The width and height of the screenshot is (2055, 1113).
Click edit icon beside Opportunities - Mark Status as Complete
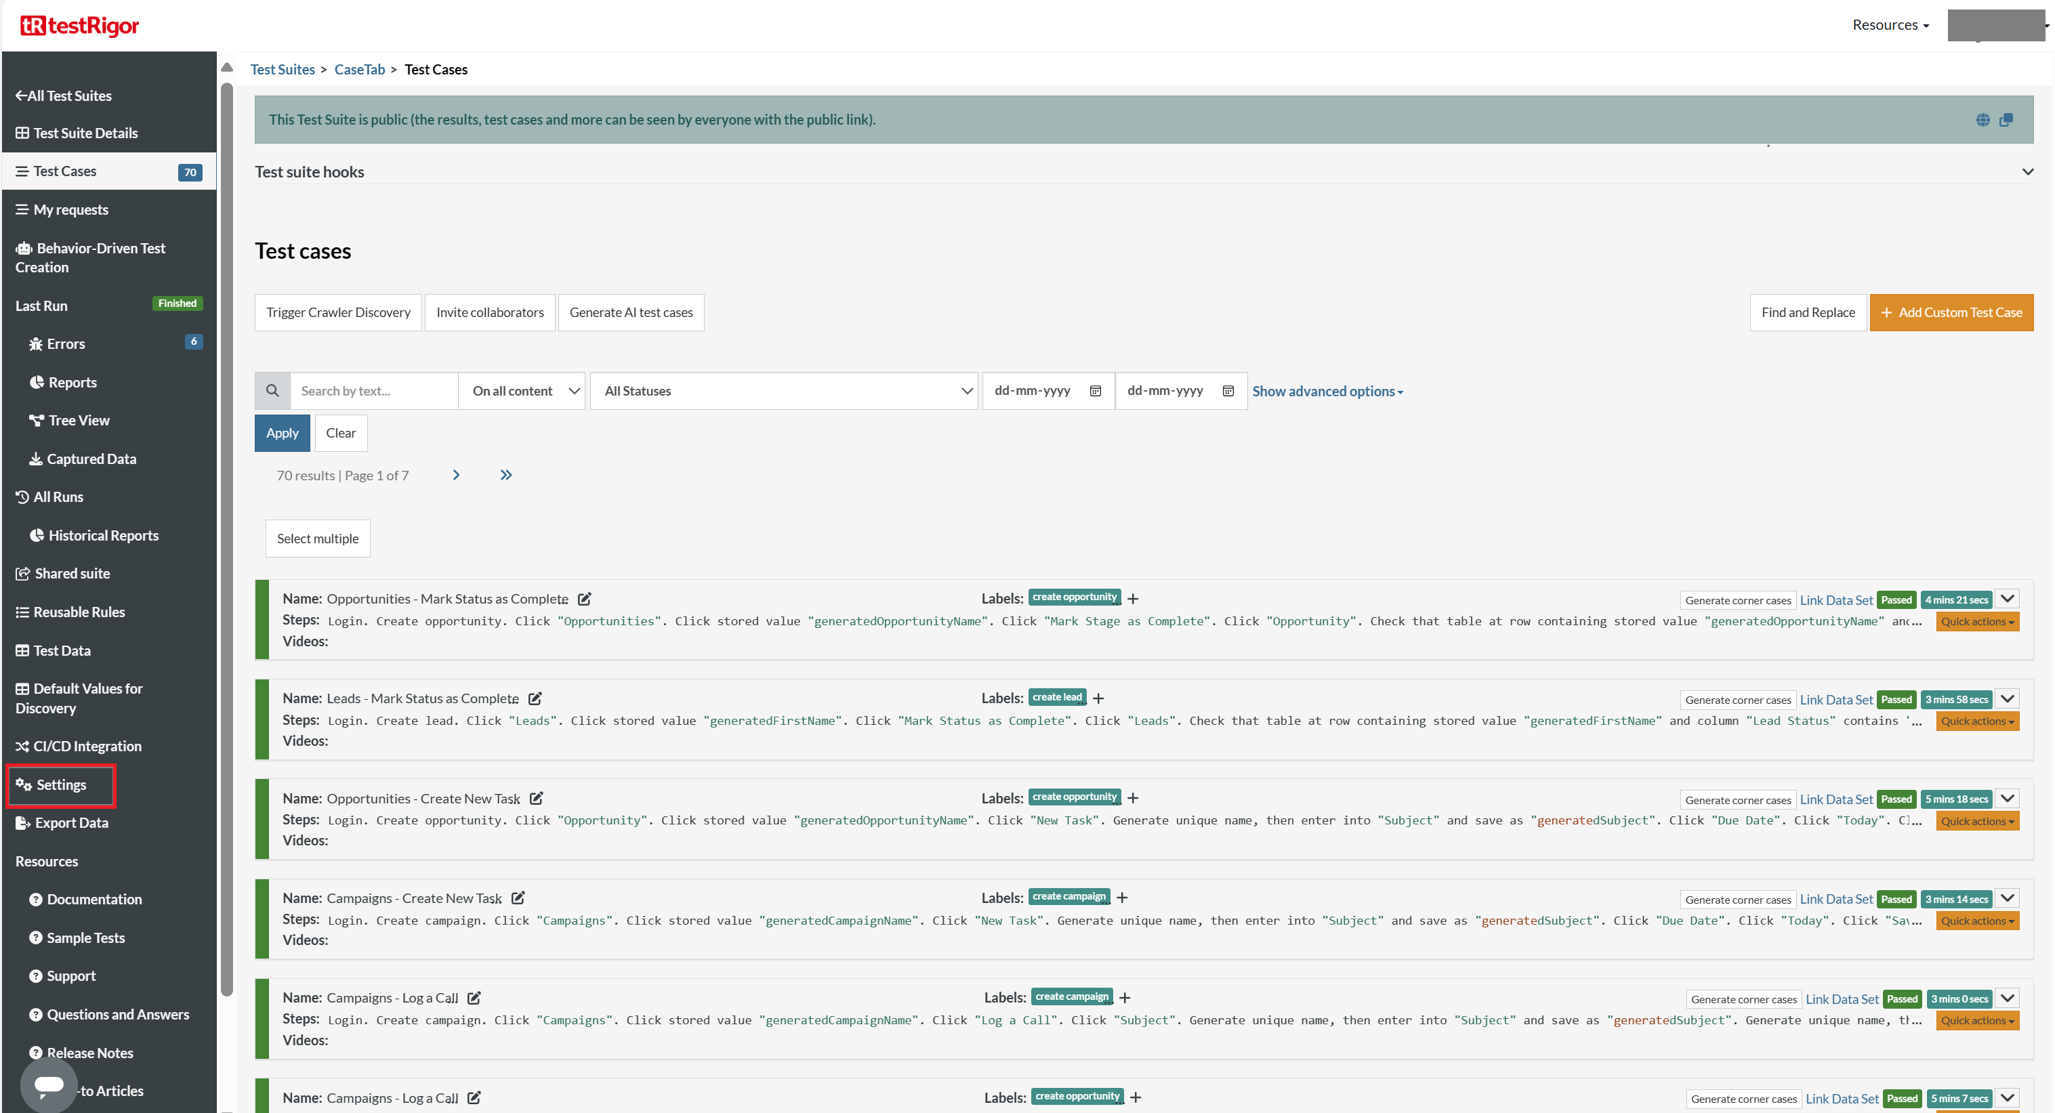tap(584, 598)
